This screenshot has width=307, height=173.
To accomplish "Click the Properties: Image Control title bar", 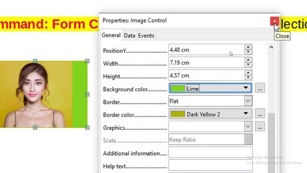I will (x=184, y=21).
